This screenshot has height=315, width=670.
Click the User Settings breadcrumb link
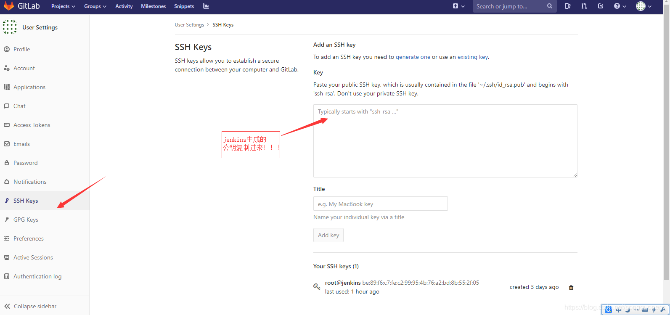coord(189,25)
